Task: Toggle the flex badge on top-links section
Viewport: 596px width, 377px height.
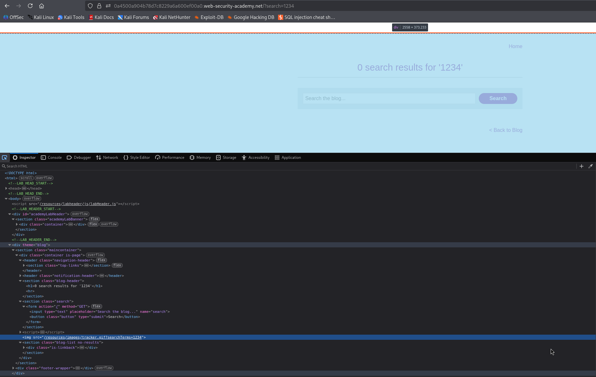Action: coord(117,265)
